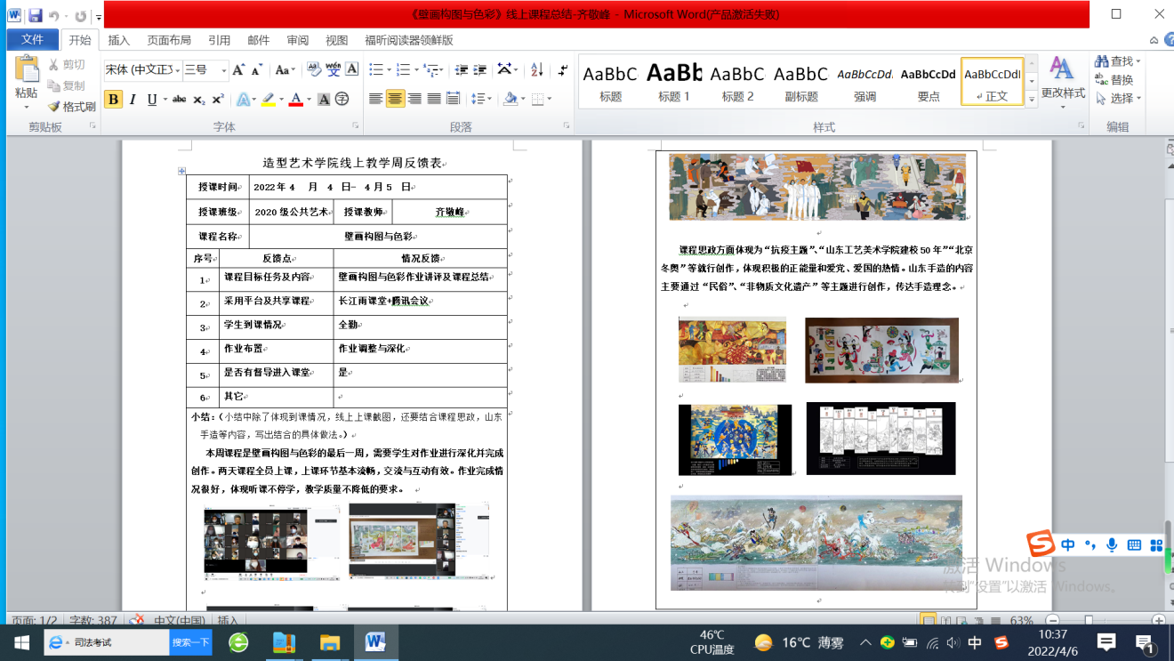Switch to Insert (插入) tab
The height and width of the screenshot is (661, 1174).
(118, 40)
